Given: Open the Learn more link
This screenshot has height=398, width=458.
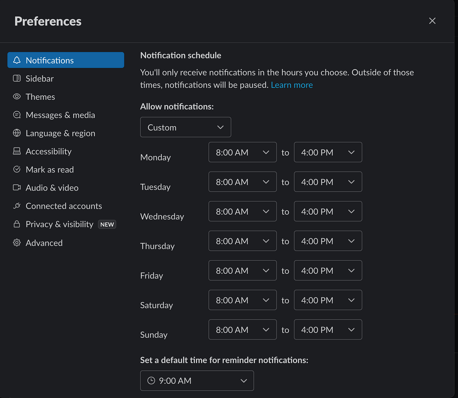Looking at the screenshot, I should (x=292, y=85).
